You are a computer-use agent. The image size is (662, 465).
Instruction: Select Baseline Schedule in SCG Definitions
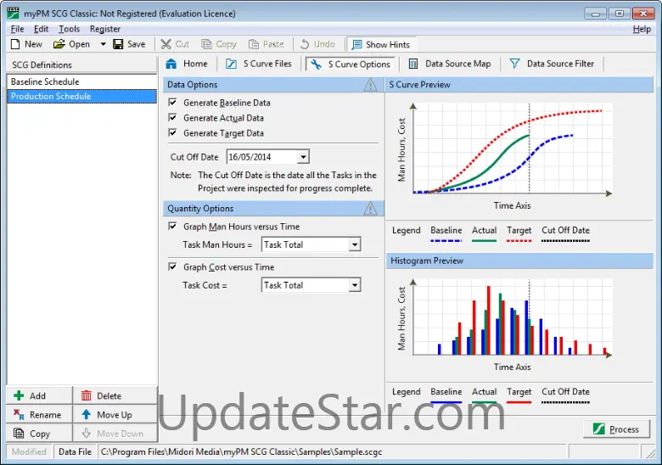point(45,81)
